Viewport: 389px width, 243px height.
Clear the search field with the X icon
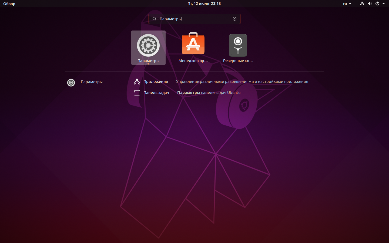click(x=234, y=19)
